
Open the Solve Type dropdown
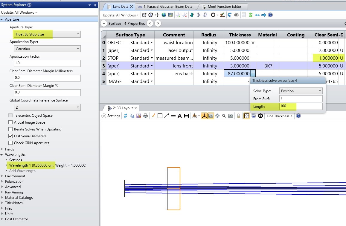point(301,91)
